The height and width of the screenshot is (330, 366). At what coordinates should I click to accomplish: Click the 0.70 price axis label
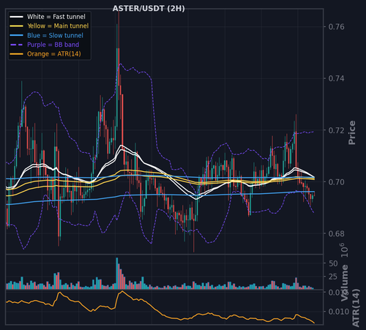(x=337, y=182)
